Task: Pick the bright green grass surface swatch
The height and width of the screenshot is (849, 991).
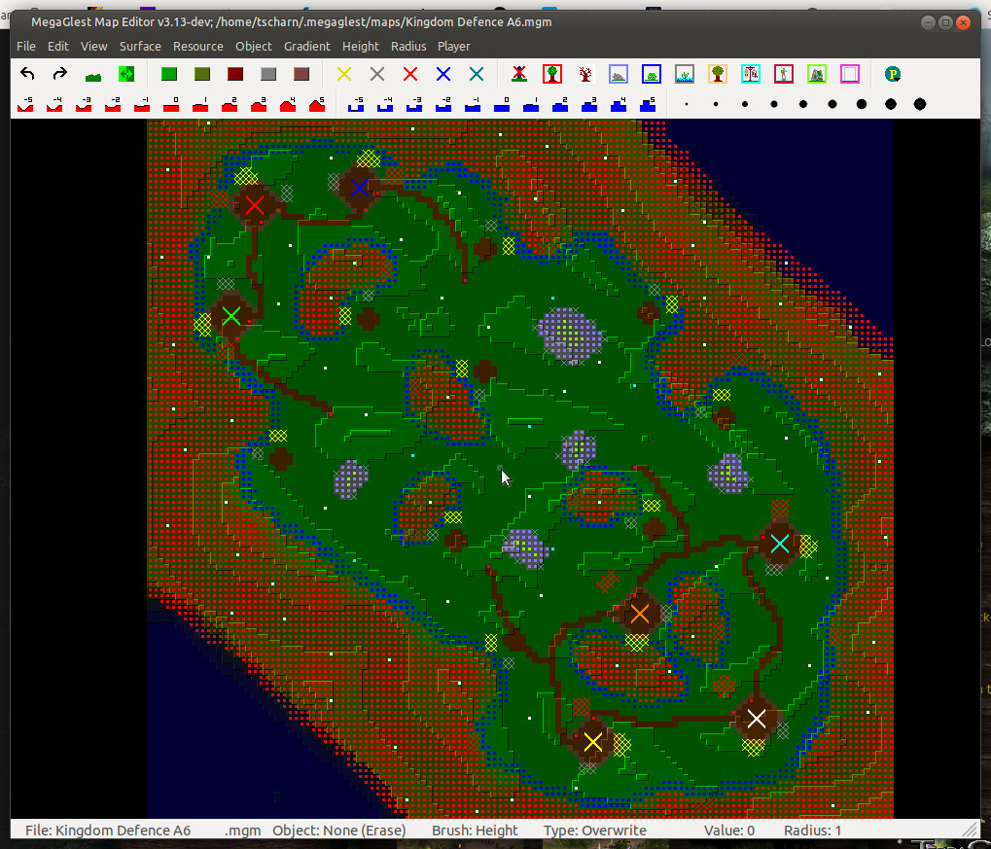Action: pyautogui.click(x=169, y=74)
